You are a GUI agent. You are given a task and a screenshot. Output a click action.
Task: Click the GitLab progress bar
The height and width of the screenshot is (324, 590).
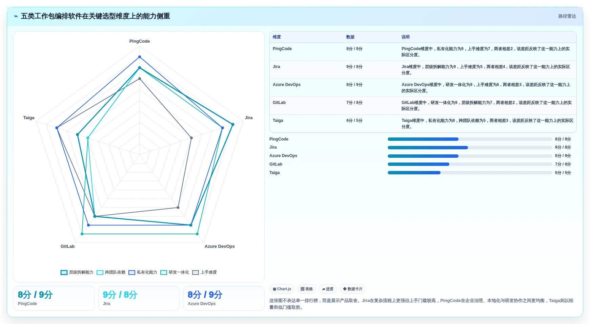470,164
